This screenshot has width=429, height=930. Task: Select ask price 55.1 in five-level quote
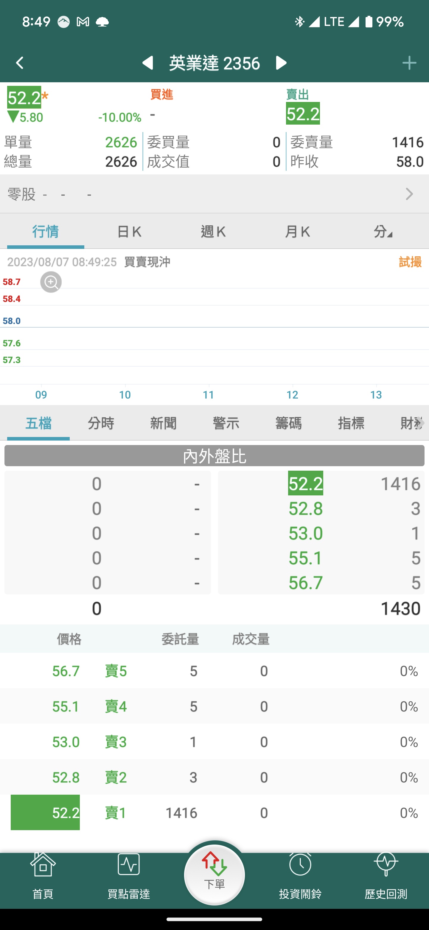[x=306, y=558]
